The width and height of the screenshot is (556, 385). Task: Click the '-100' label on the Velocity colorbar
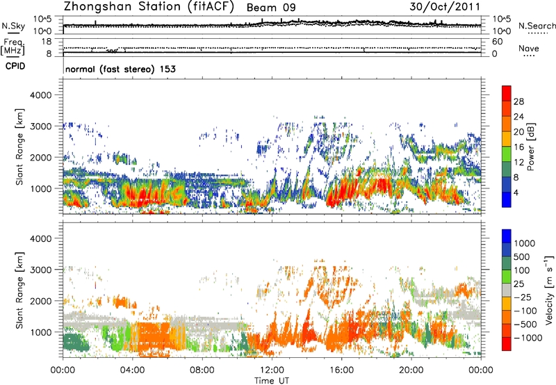(525, 311)
